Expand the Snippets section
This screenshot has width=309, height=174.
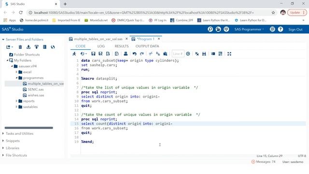click(3, 141)
